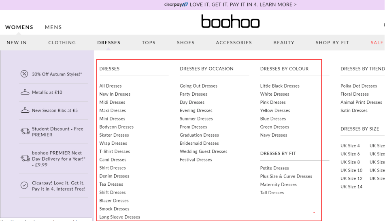Select All Dresses
385x221 pixels.
point(111,86)
